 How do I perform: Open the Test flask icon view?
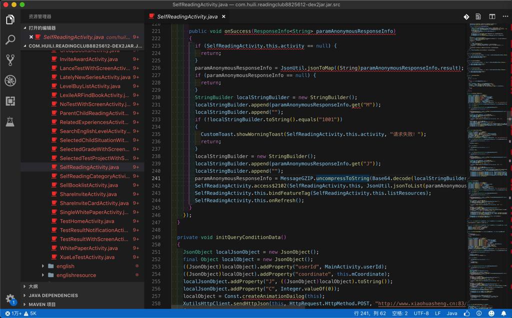pyautogui.click(x=10, y=122)
